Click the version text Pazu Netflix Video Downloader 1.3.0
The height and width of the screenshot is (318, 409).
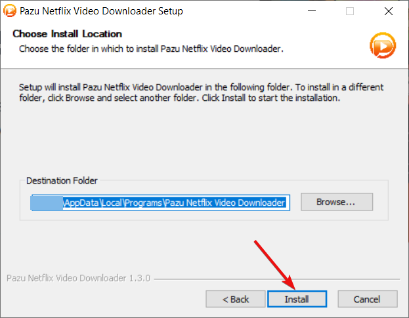[x=79, y=278]
